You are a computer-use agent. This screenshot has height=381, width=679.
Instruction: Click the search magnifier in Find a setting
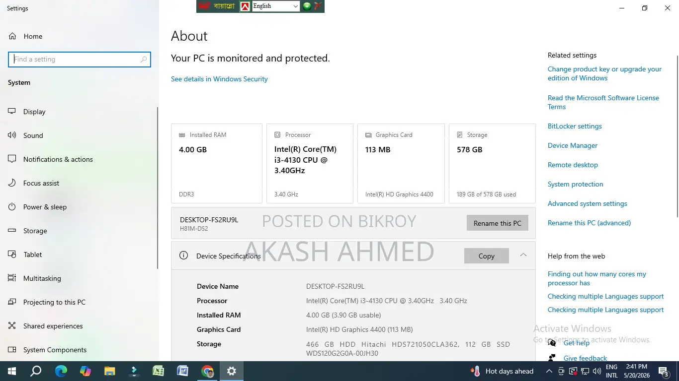tap(144, 60)
